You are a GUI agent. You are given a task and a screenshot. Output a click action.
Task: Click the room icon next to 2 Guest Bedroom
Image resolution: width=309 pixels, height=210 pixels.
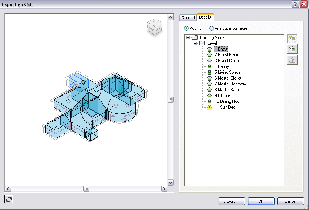coord(210,55)
